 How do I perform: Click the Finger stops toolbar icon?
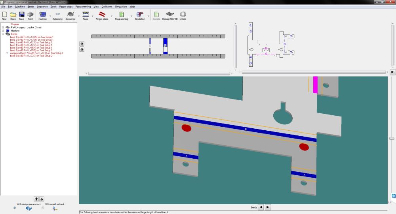pos(102,15)
